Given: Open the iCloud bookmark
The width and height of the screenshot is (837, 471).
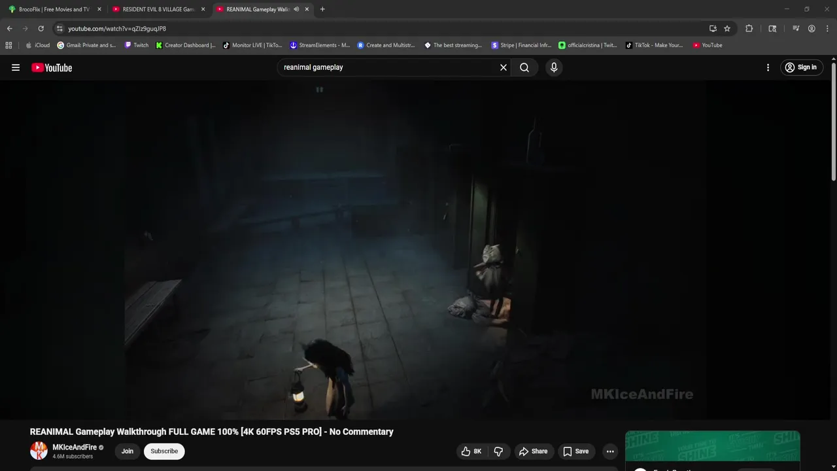Looking at the screenshot, I should point(37,45).
